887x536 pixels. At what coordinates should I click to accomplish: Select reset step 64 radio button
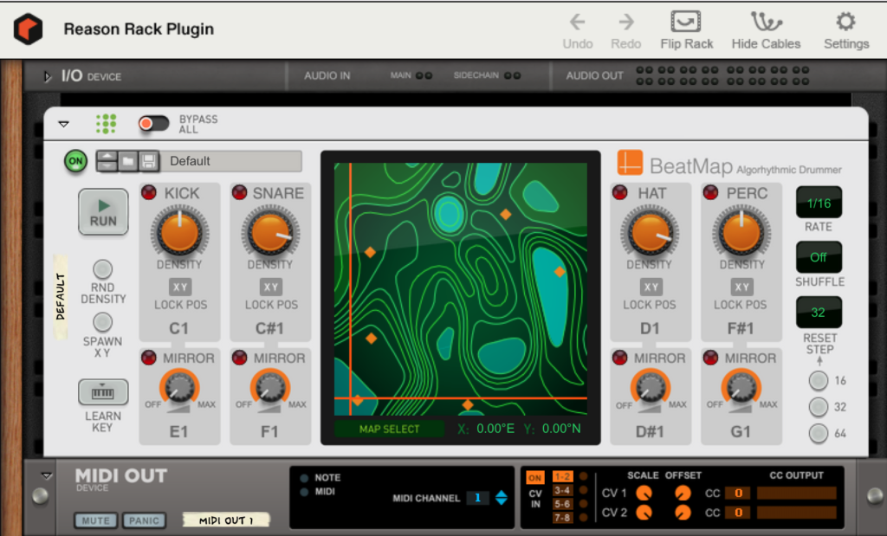click(x=818, y=433)
